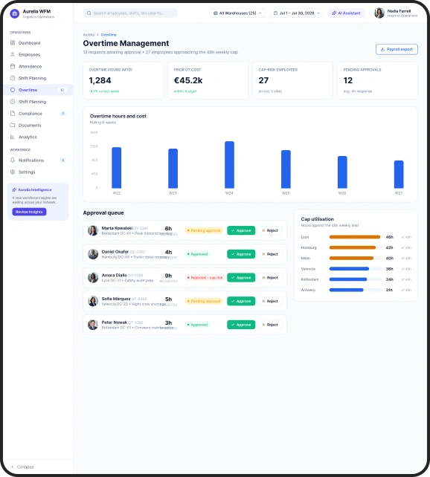Image resolution: width=430 pixels, height=477 pixels.
Task: Click the Valencia cap utilisation bar
Action: 356,269
